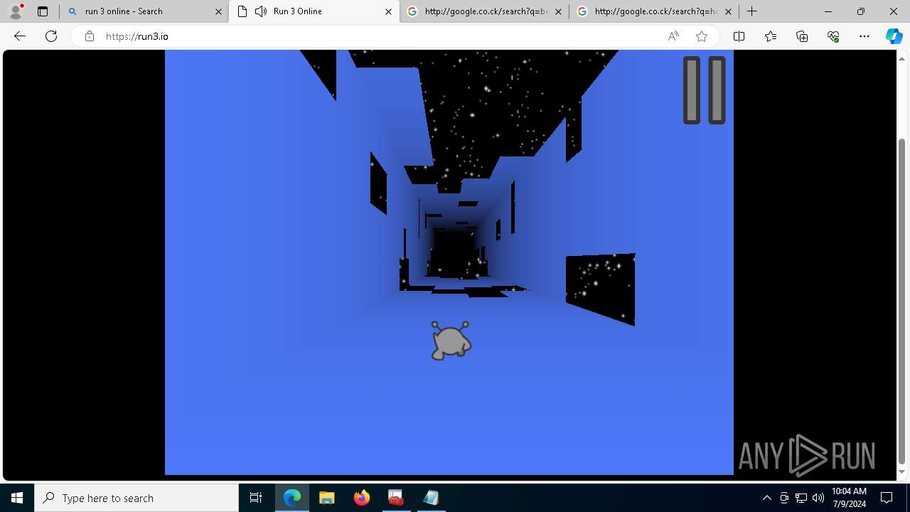
Task: Close the run 3 online Search tab
Action: (218, 11)
